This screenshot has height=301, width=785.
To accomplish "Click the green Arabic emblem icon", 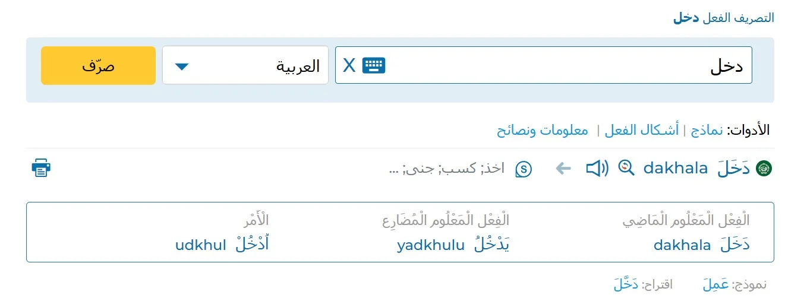I will [764, 169].
